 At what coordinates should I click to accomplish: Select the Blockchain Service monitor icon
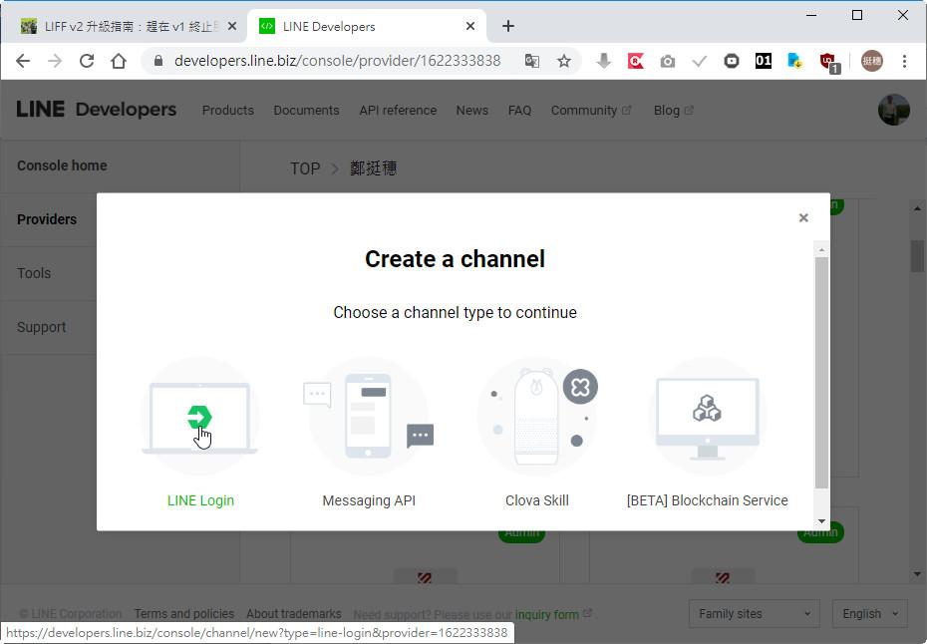707,417
